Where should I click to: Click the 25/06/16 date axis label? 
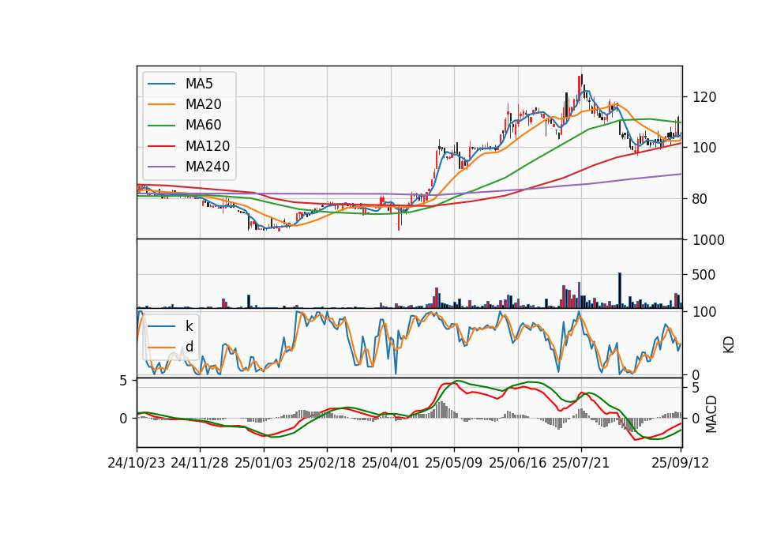pos(518,463)
